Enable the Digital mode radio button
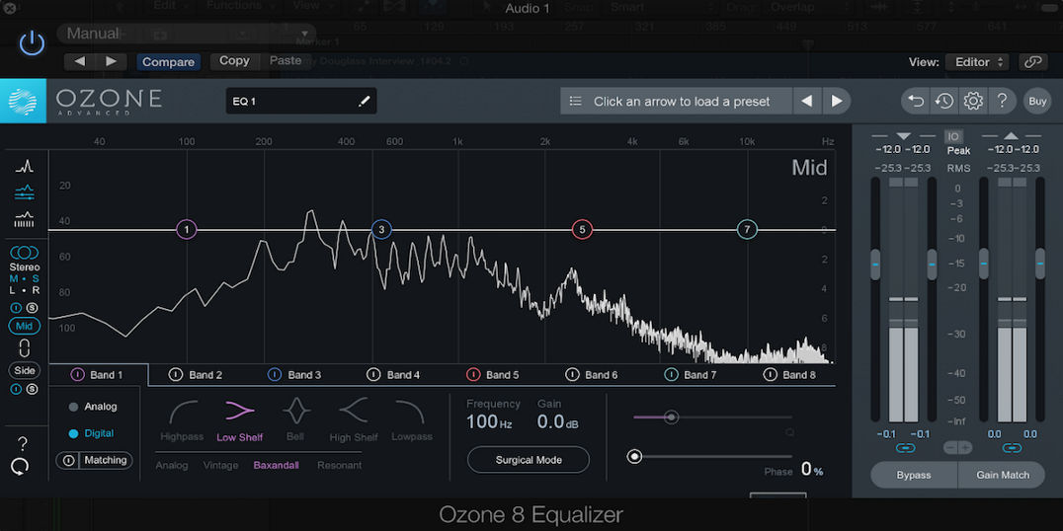Image resolution: width=1063 pixels, height=531 pixels. coord(74,433)
